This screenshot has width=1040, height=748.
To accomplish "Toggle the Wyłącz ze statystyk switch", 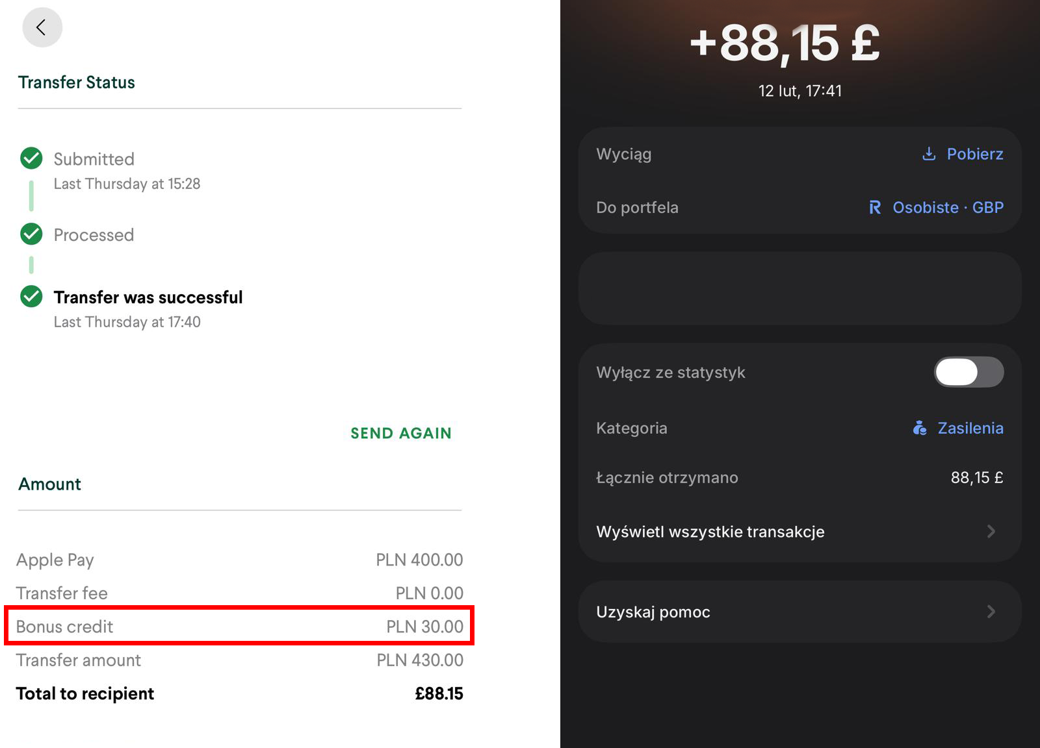I will 968,372.
